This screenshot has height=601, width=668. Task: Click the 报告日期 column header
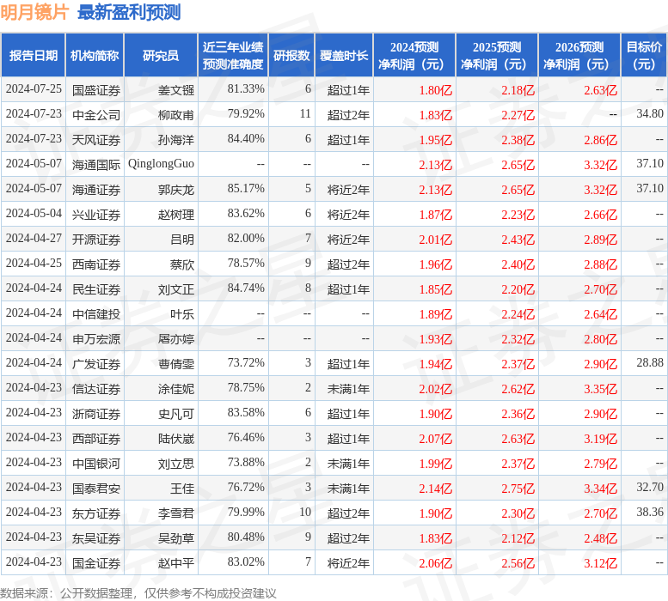[34, 55]
